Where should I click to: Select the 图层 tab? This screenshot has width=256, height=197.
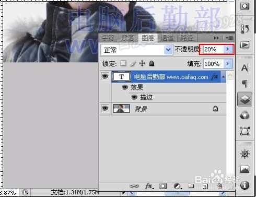click(148, 38)
